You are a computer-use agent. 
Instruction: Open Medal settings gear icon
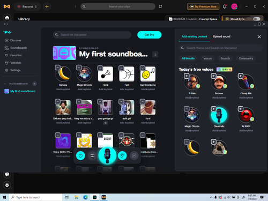pos(7,185)
